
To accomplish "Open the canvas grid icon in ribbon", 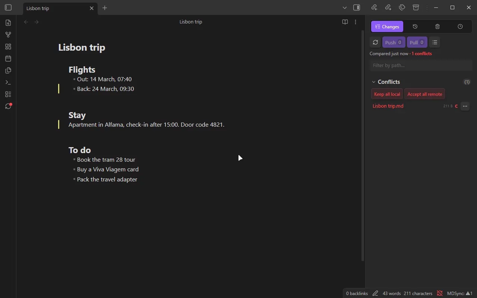I will [8, 47].
